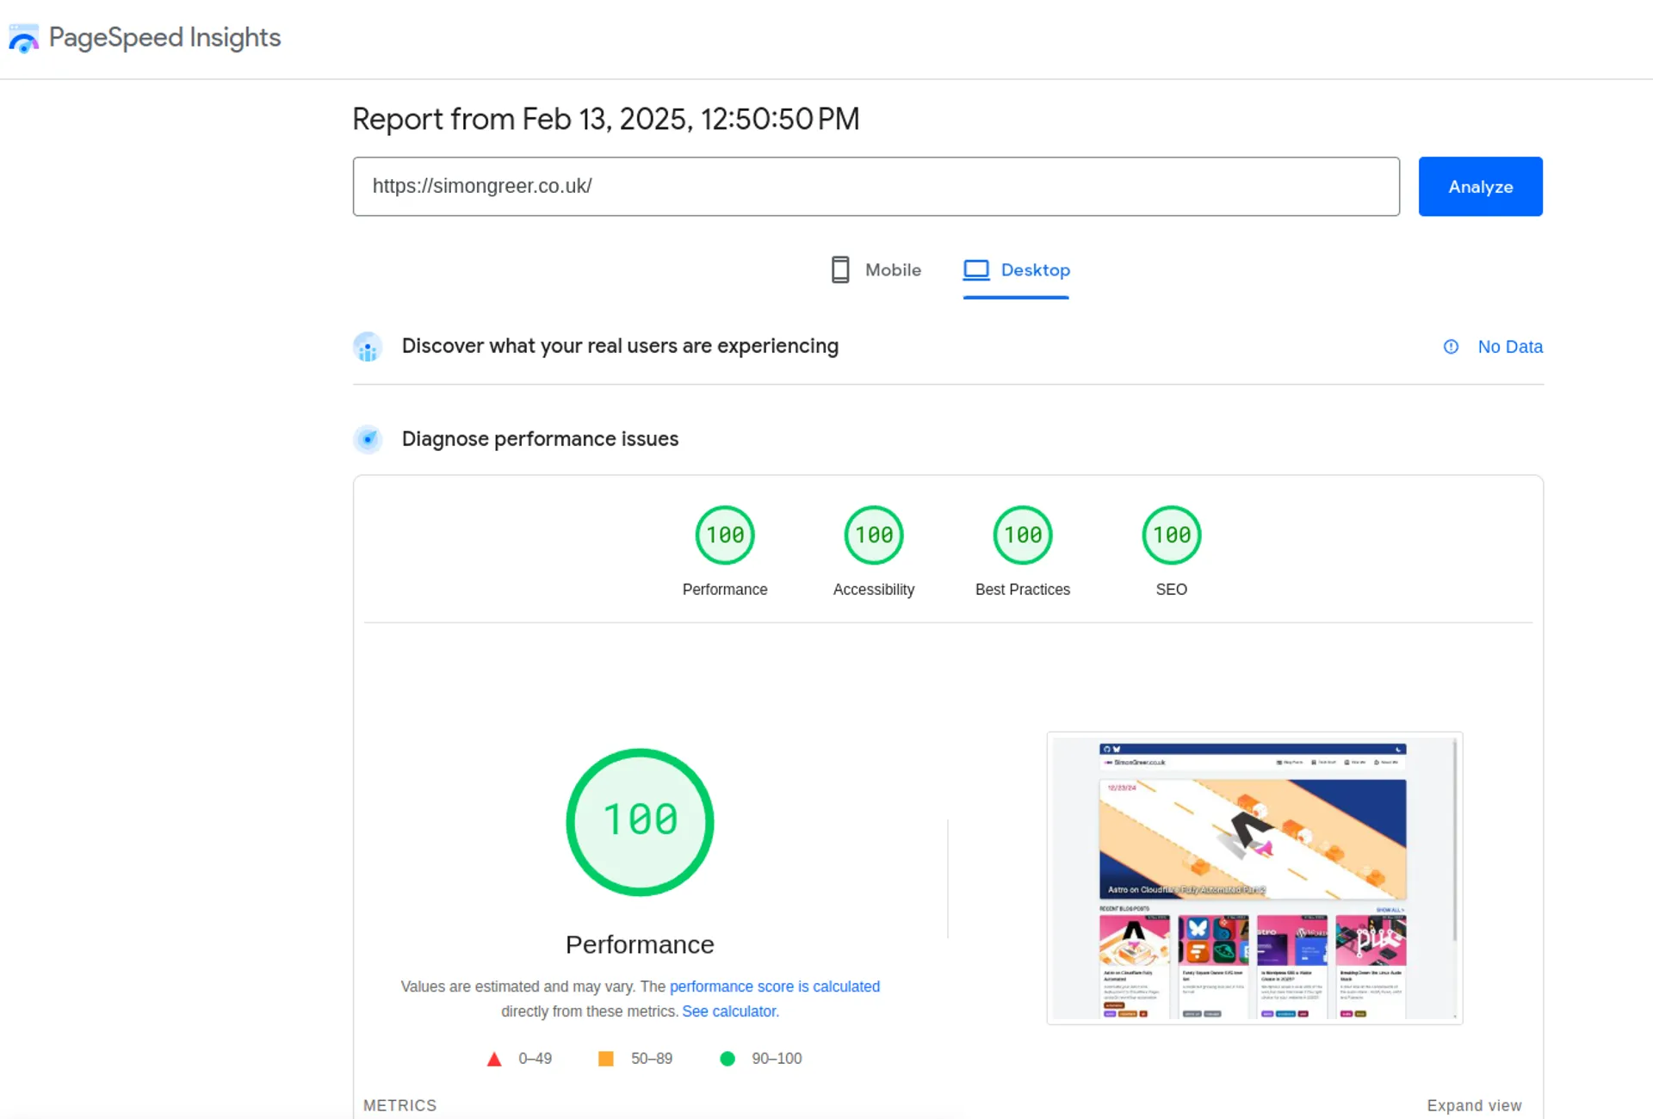This screenshot has height=1119, width=1653.
Task: Click Expand view to reveal metrics
Action: point(1474,1105)
